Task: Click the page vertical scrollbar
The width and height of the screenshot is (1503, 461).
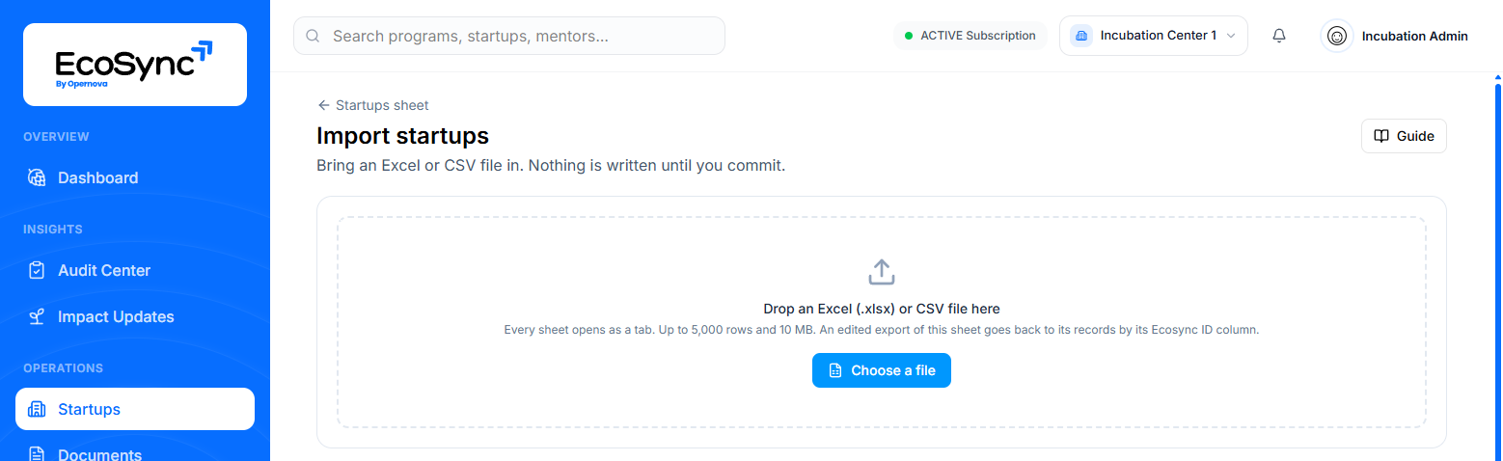Action: 1498,270
